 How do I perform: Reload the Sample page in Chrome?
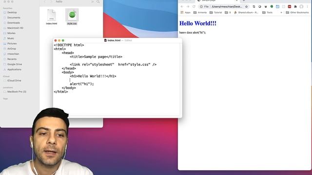(x=194, y=6)
